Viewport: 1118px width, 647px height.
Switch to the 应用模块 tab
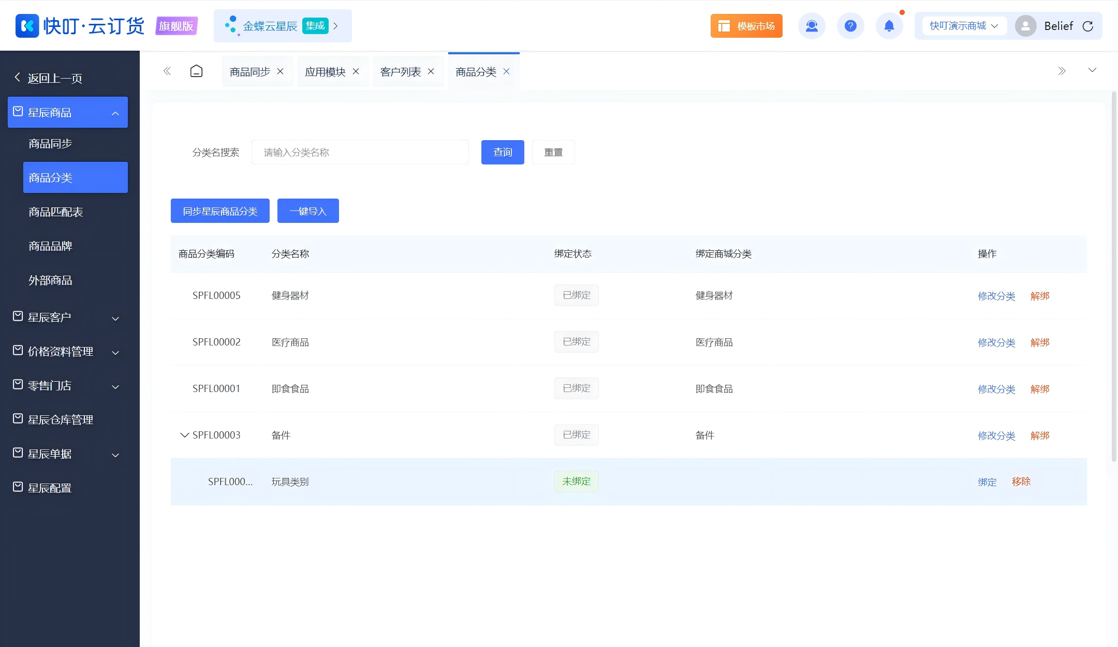[325, 72]
